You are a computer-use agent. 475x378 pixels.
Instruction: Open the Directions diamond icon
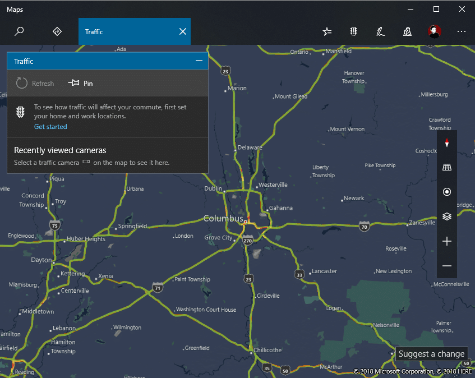click(x=57, y=31)
